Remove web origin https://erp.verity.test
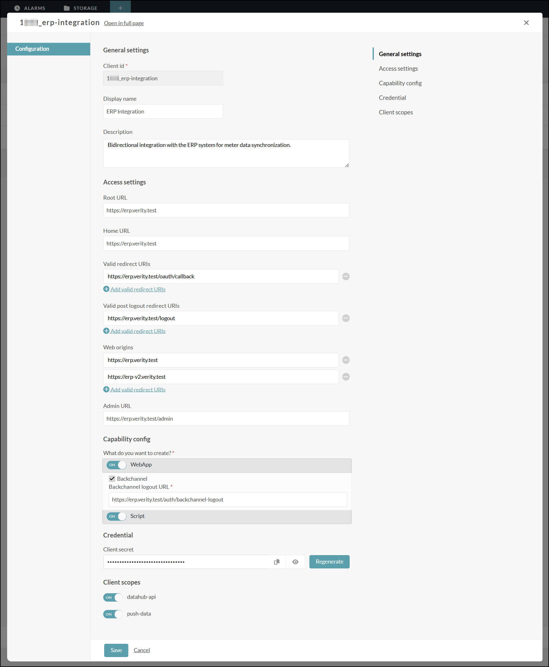This screenshot has height=667, width=549. [346, 360]
